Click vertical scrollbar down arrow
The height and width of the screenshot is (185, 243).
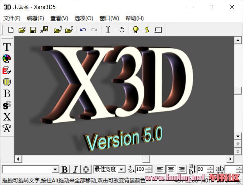pos(238,136)
